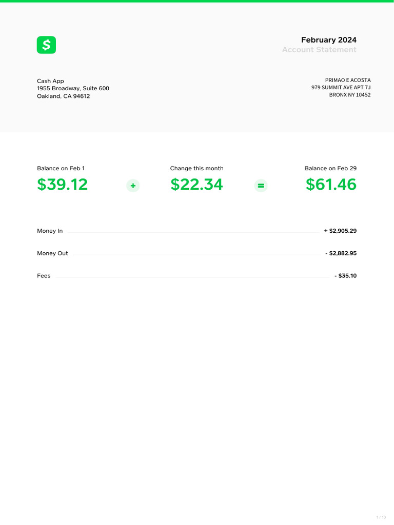Select the $22.34 monthly change amount
Image resolution: width=394 pixels, height=525 pixels.
(x=196, y=185)
